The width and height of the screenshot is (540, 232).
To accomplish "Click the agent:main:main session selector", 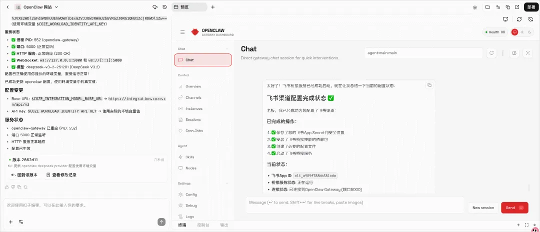I will click(x=423, y=53).
